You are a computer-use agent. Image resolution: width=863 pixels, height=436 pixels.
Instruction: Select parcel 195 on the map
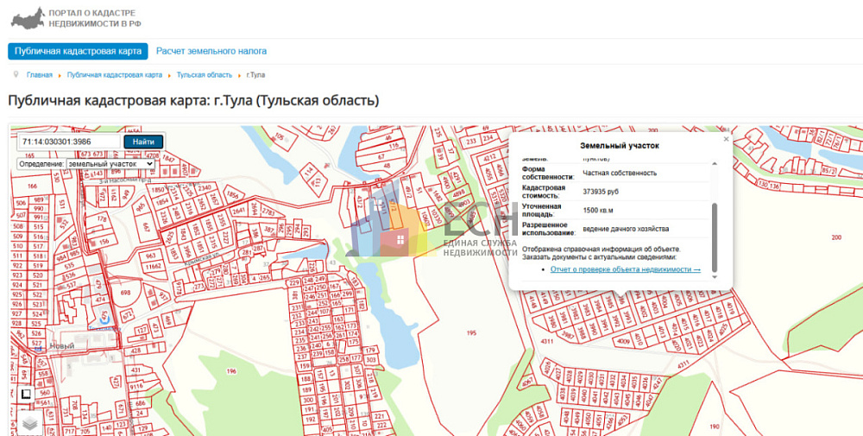470,332
